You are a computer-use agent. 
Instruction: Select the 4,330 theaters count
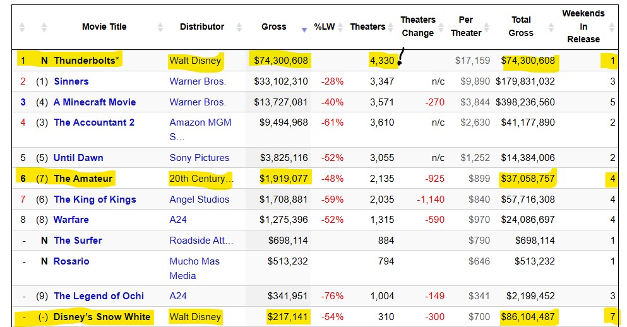click(x=382, y=61)
